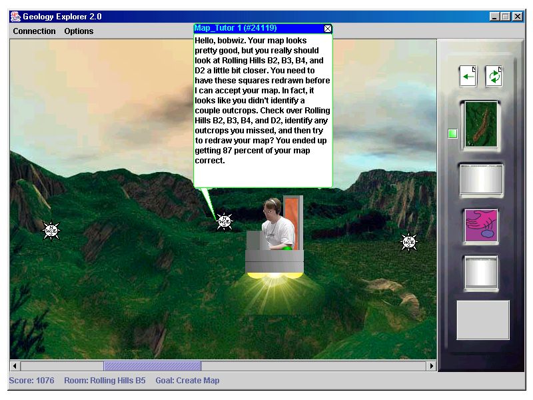Click the horizontal scrollbar left arrow
Screen dimensions: 533x400
(x=15, y=366)
